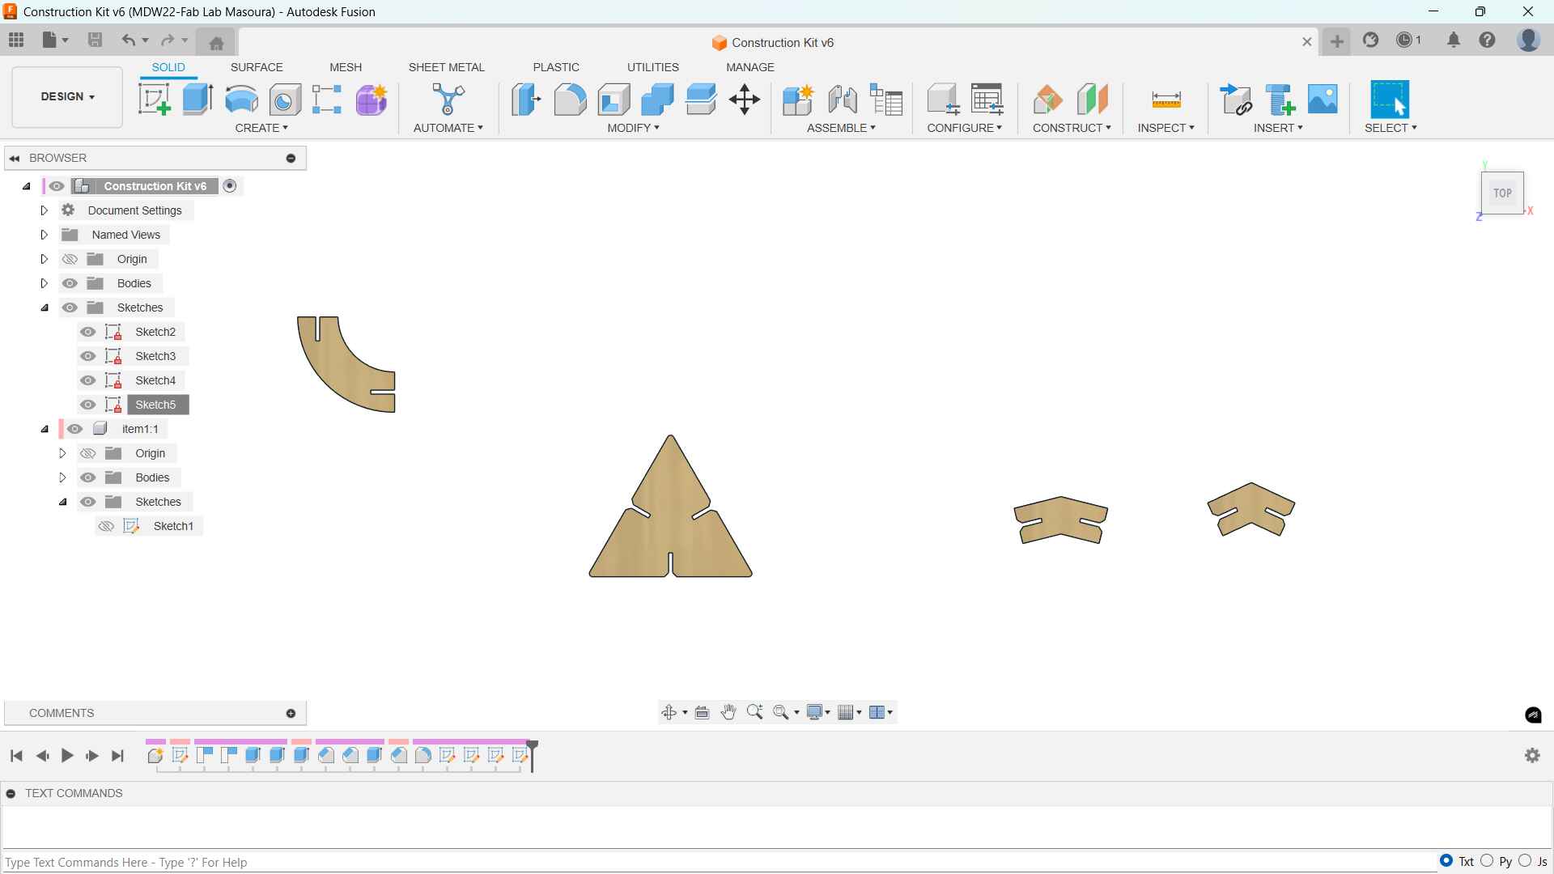
Task: Click the Save disk icon
Action: 95,40
